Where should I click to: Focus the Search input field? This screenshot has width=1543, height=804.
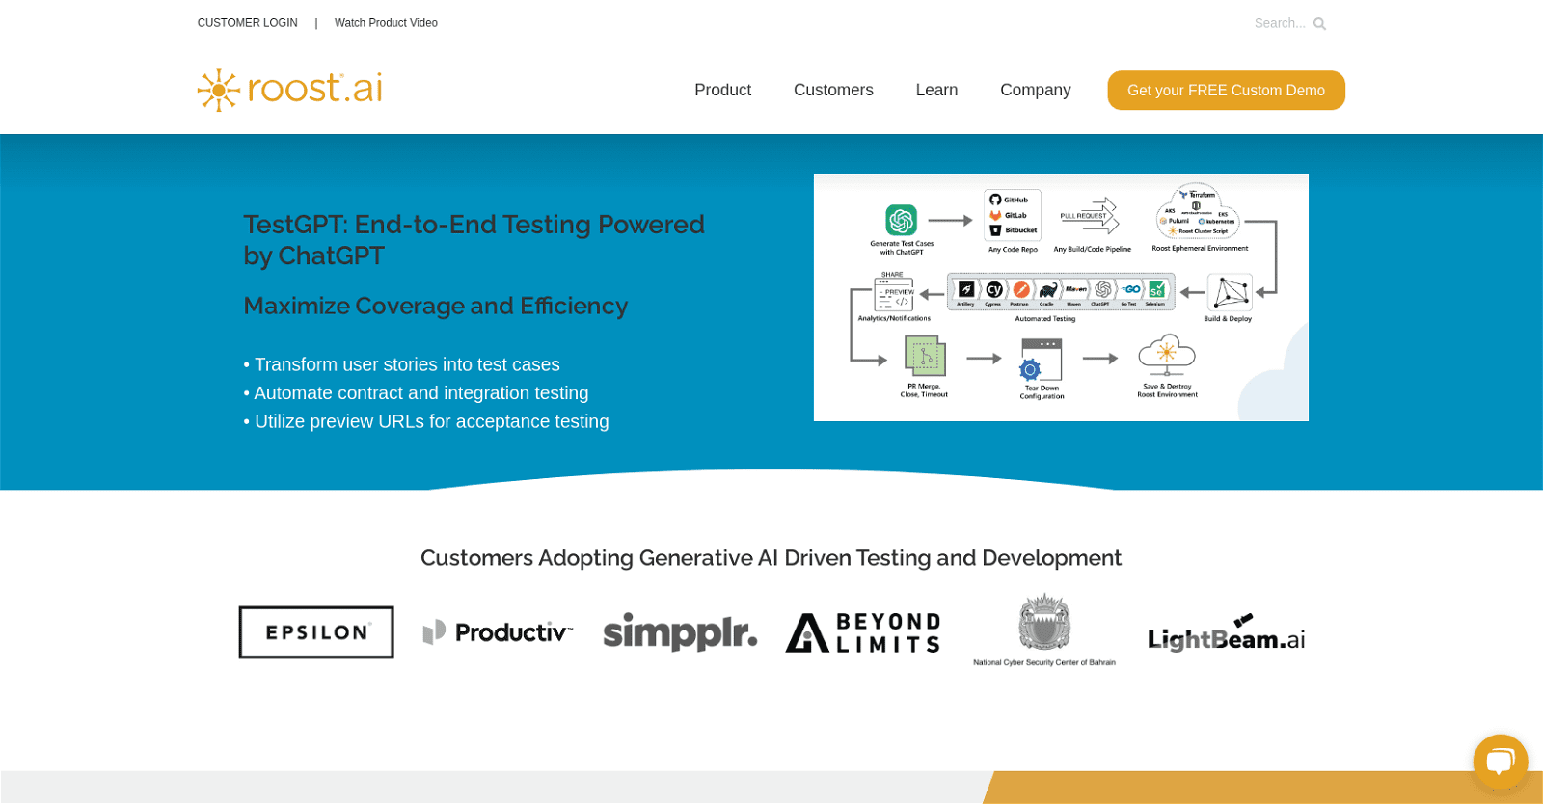[1279, 24]
